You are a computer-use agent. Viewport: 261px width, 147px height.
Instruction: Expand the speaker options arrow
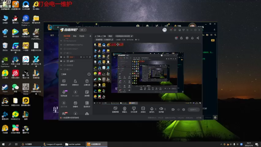pos(165,109)
